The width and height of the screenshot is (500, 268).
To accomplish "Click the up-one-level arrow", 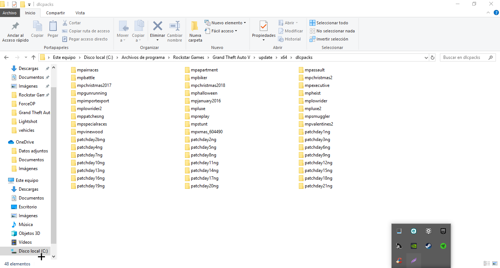I will [34, 57].
